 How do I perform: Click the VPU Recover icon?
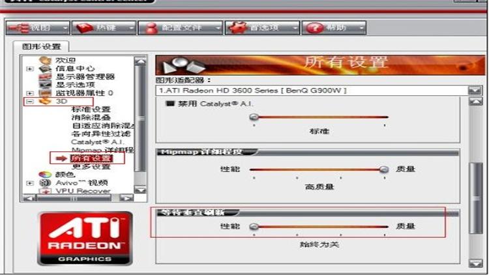click(45, 190)
